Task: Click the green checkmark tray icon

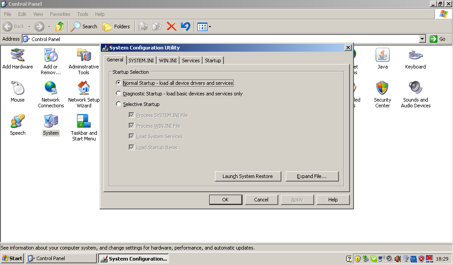Action: point(373,259)
